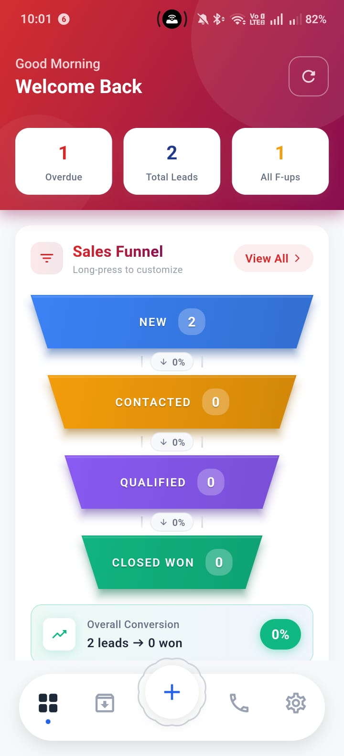
Task: Select the green CLOSED WON stage
Action: tap(172, 563)
